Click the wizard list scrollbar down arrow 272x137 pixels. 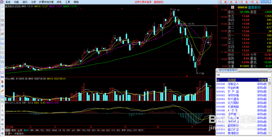click(x=270, y=133)
